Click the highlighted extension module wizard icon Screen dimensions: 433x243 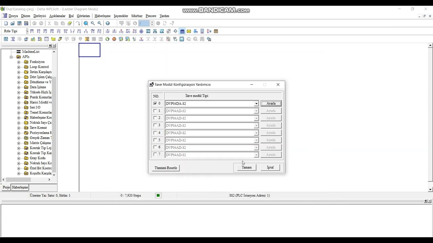point(182,31)
